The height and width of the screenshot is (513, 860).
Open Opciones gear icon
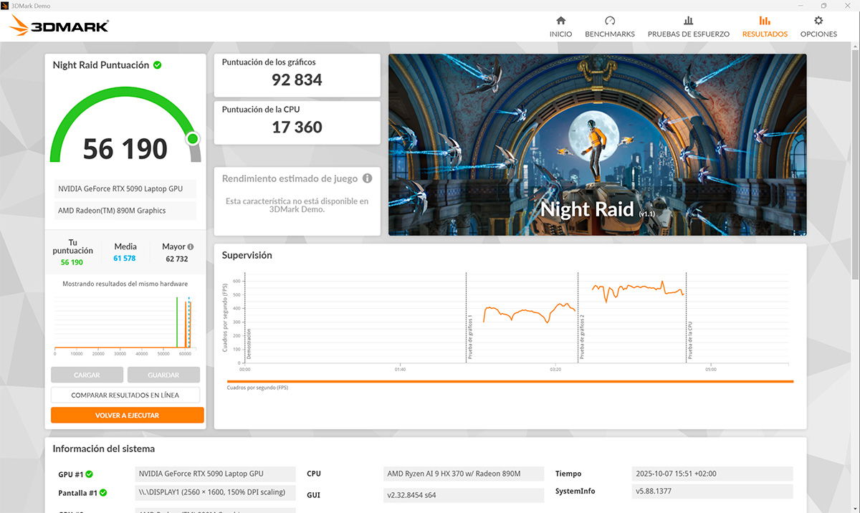point(818,21)
